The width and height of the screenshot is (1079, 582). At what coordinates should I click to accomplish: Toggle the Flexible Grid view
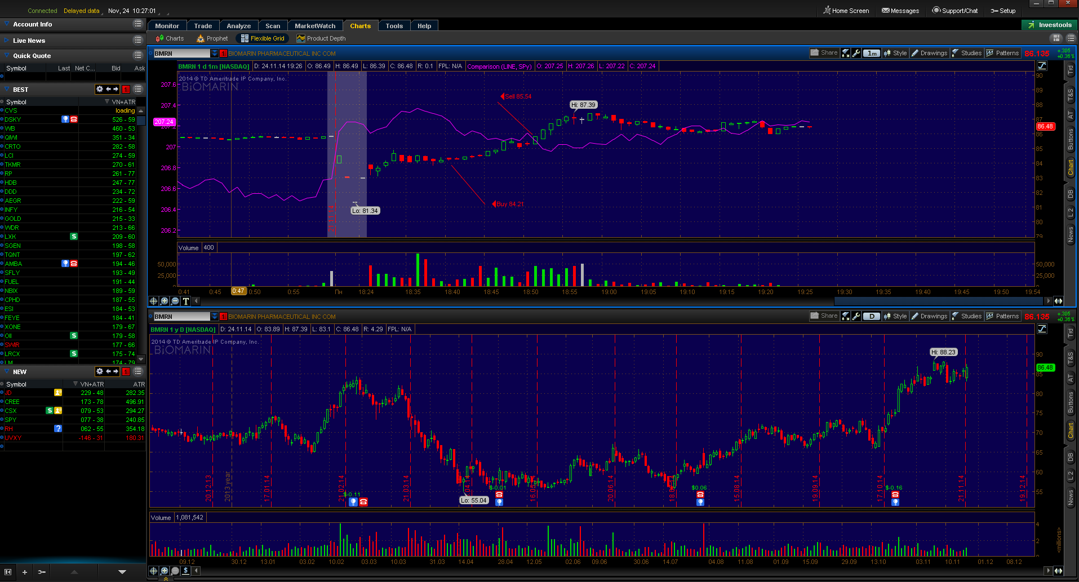[x=263, y=38]
